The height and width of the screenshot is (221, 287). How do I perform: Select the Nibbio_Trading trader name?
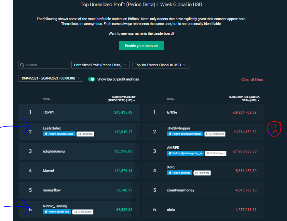(x=55, y=206)
